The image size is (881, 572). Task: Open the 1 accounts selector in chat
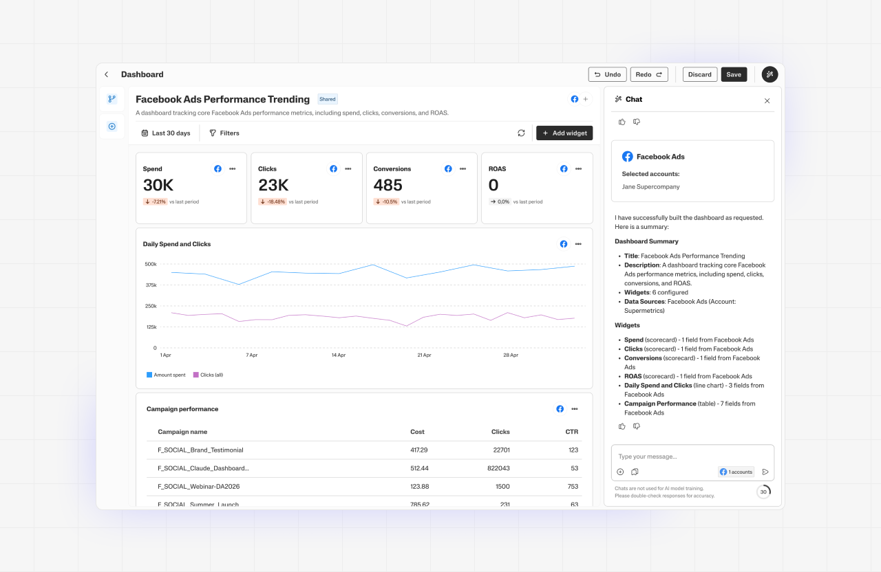click(x=736, y=472)
